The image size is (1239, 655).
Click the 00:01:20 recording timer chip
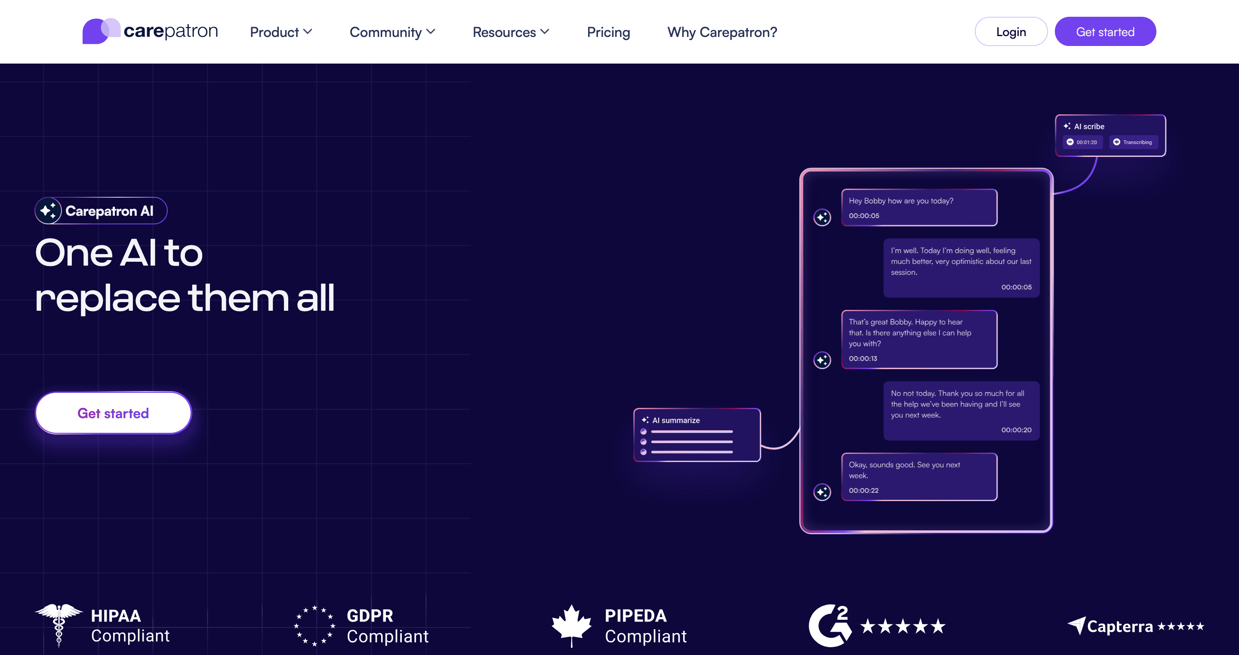(x=1082, y=142)
